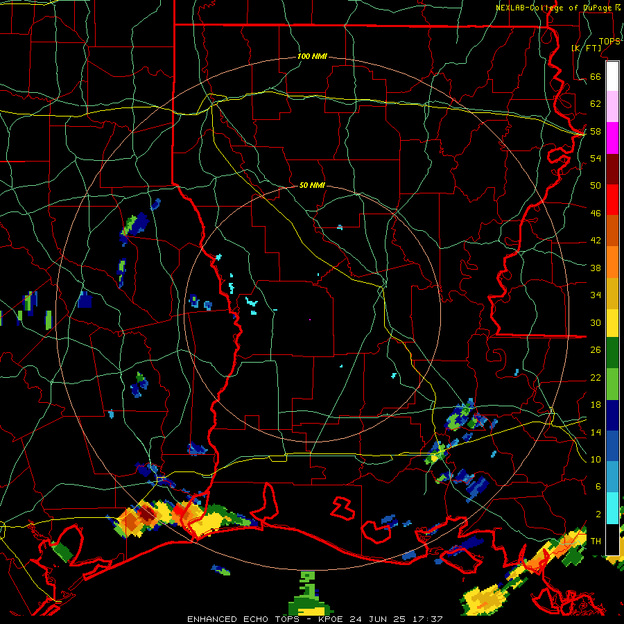
Task: Click the "10" legend value
Action: 596,459
